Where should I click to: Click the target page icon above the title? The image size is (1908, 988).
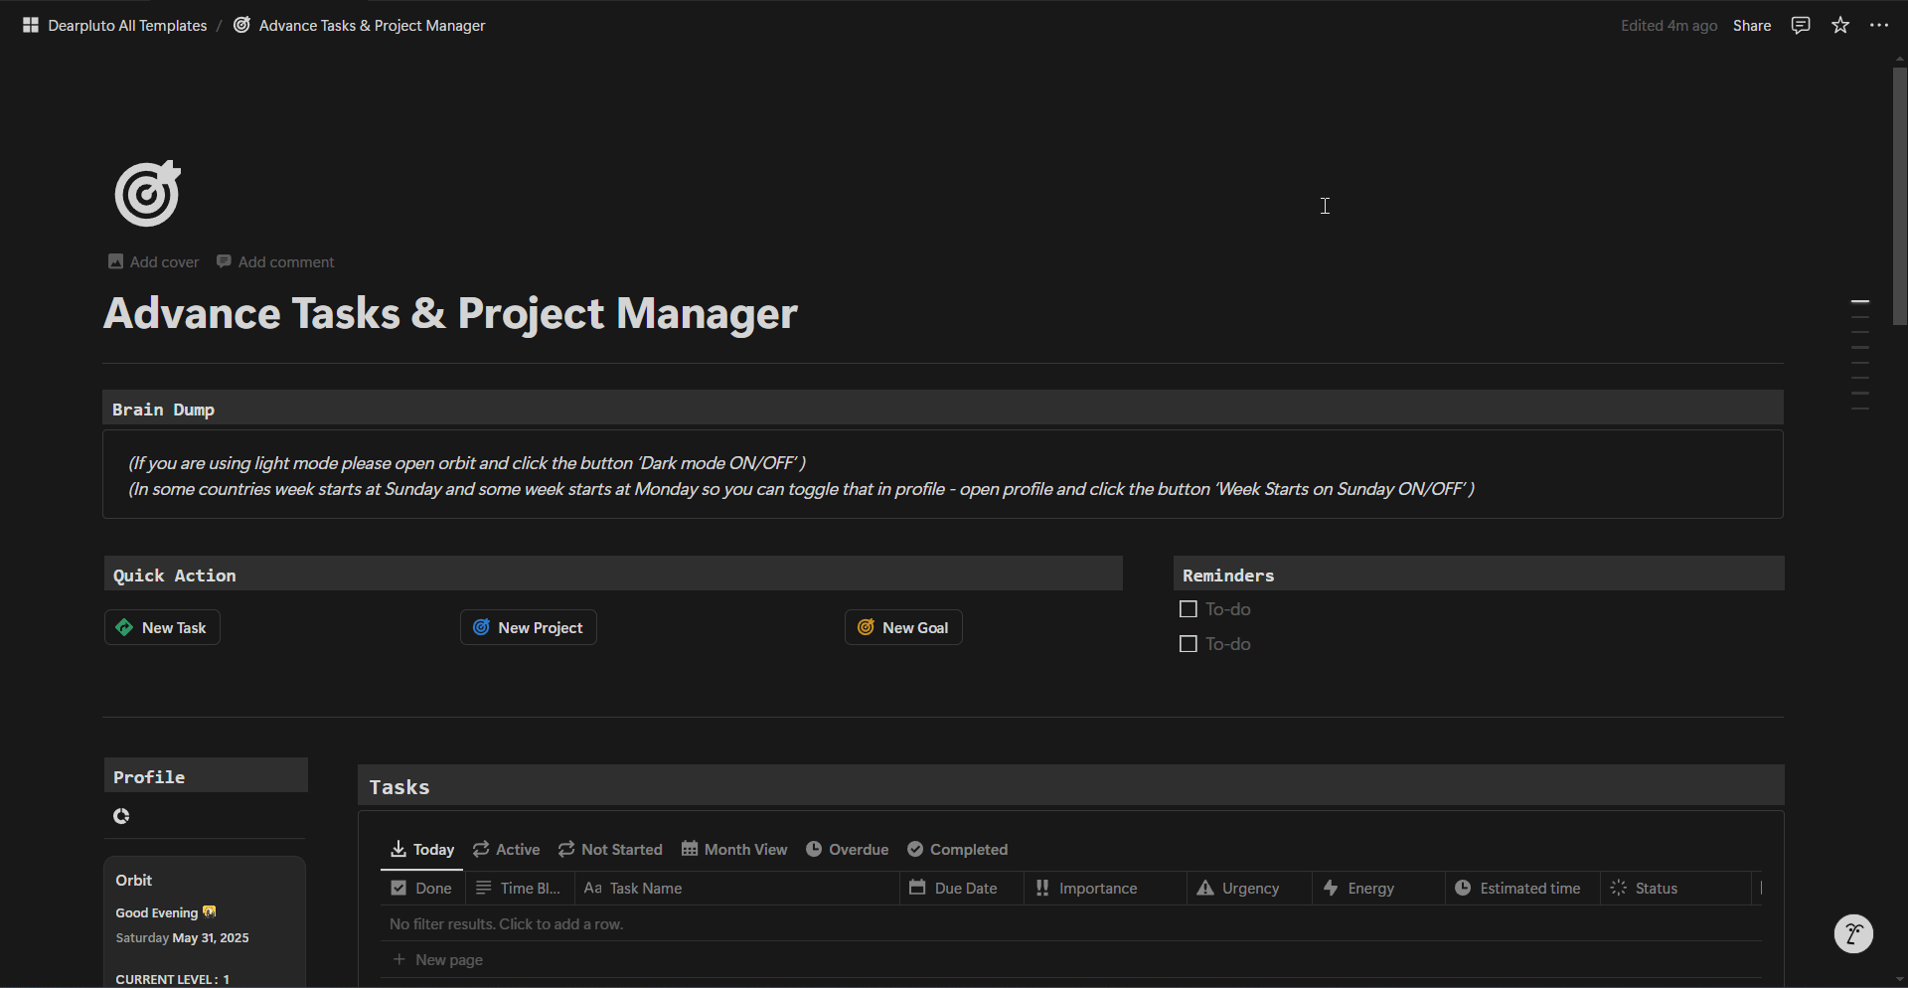coord(147,193)
